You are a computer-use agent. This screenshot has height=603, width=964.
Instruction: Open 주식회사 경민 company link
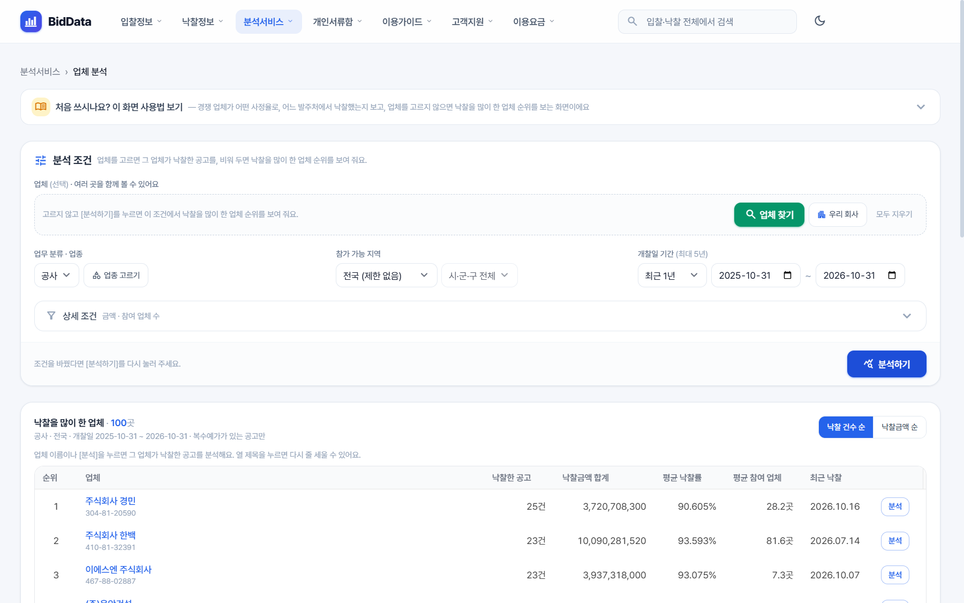tap(110, 501)
